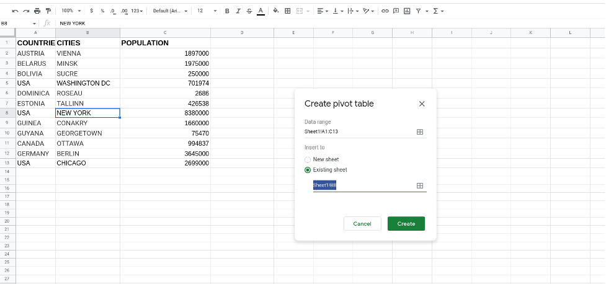This screenshot has height=284, width=606.
Task: Open the Borders tool
Action: 288,11
